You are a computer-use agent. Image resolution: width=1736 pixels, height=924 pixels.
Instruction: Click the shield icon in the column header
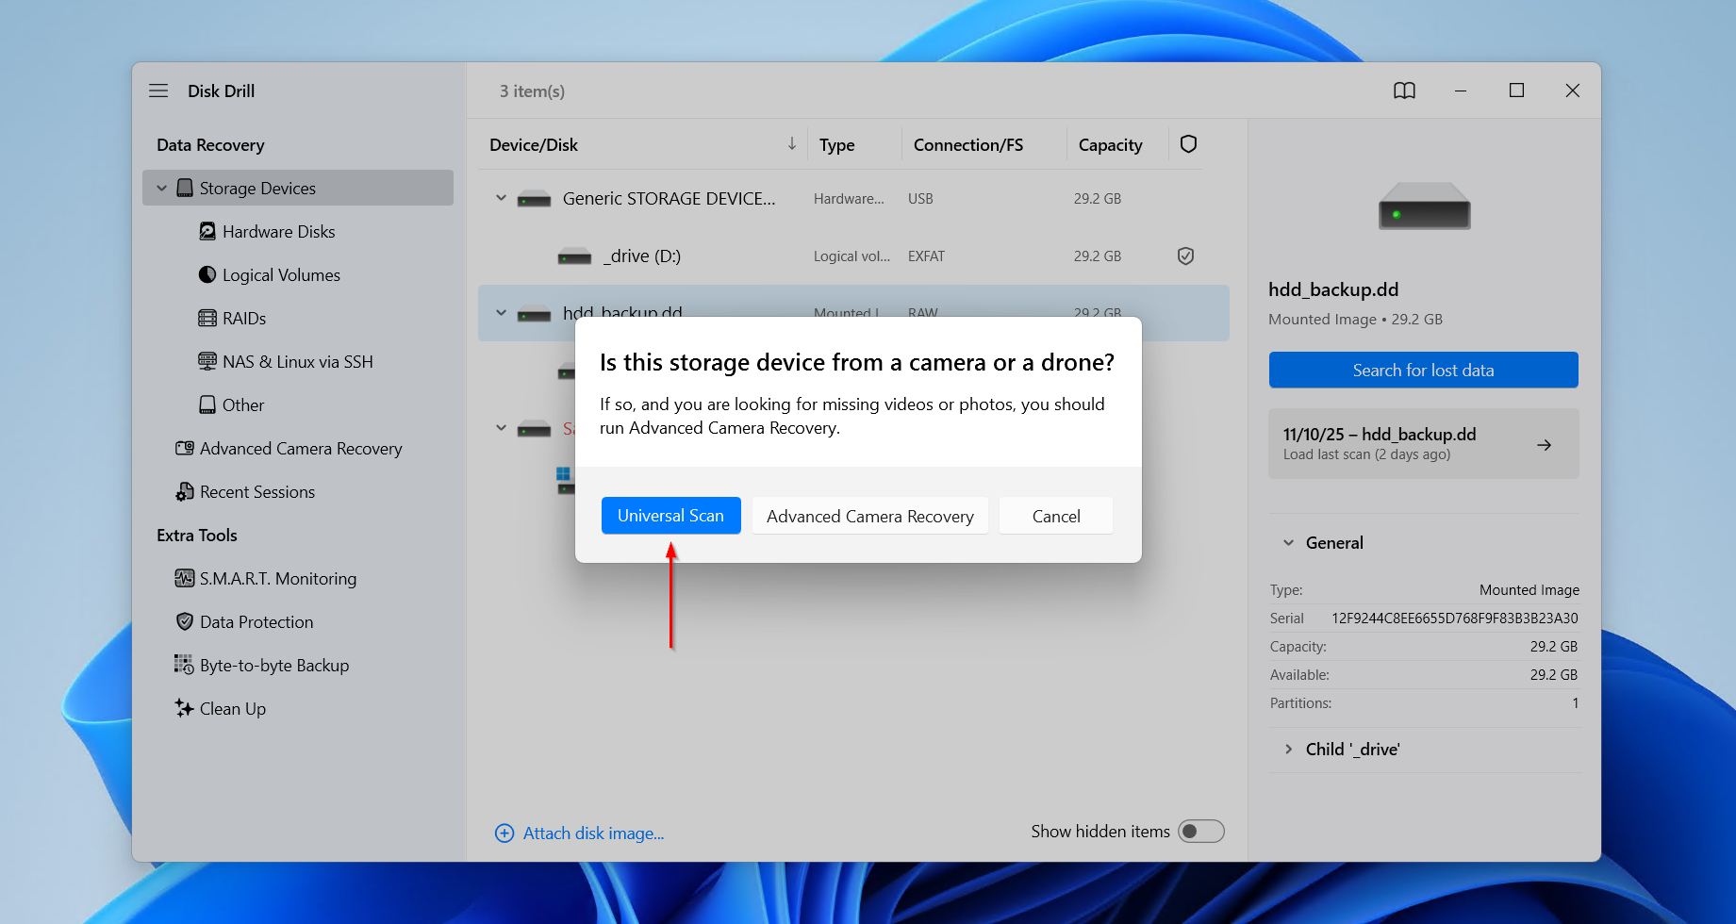[1188, 144]
